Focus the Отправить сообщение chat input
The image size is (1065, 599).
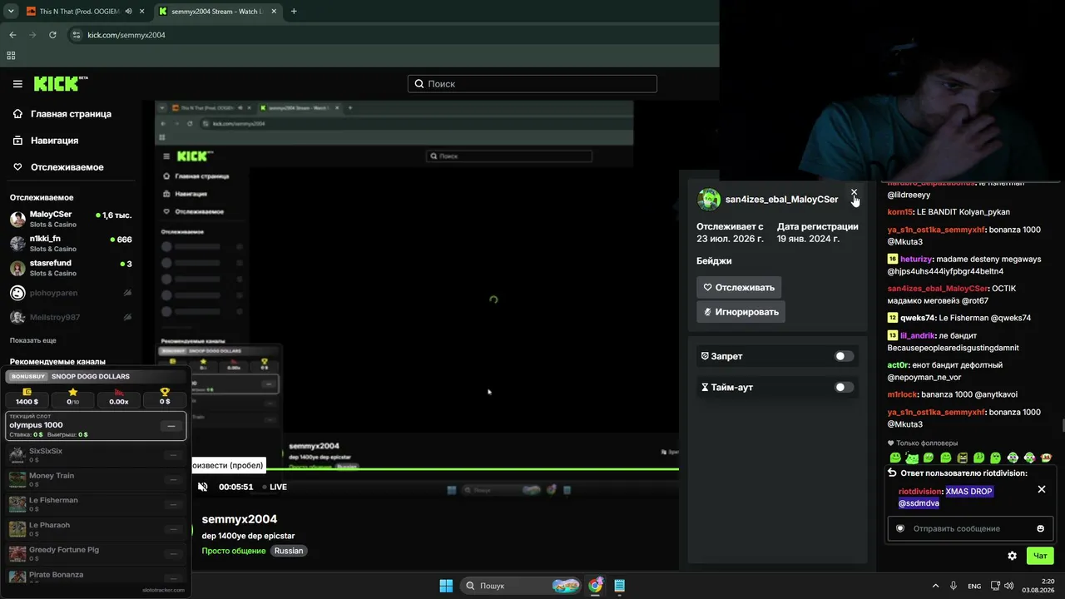(x=969, y=528)
